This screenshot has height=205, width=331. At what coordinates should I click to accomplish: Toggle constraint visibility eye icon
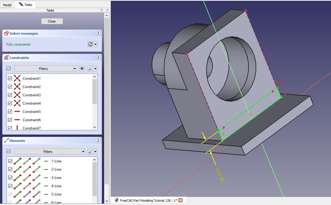click(x=82, y=68)
